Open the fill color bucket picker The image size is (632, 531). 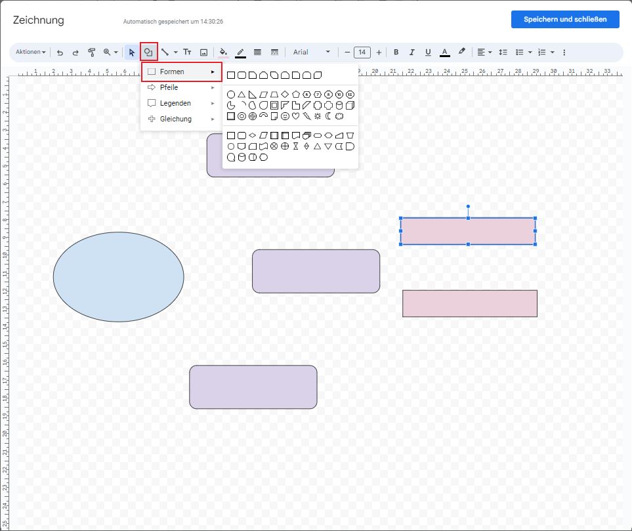coord(223,53)
